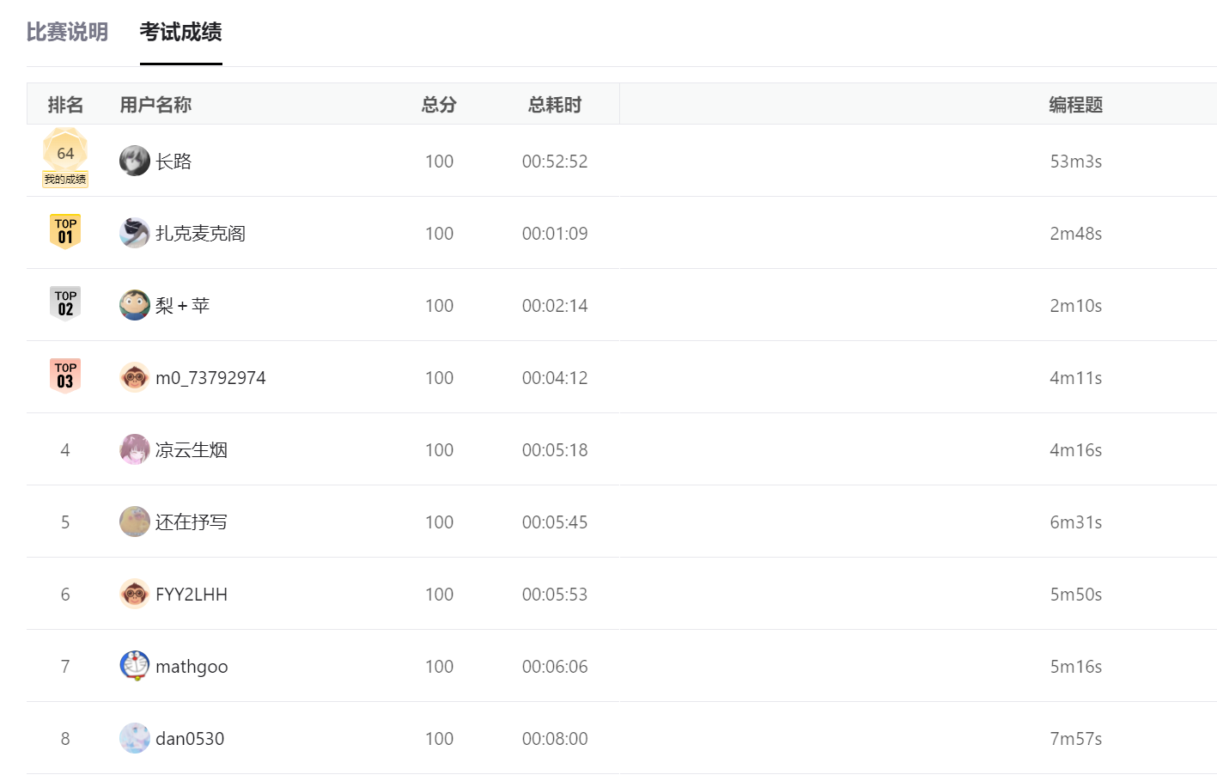Screen dimensions: 1217x775
Task: Click username 还在抒写
Action: pos(192,522)
